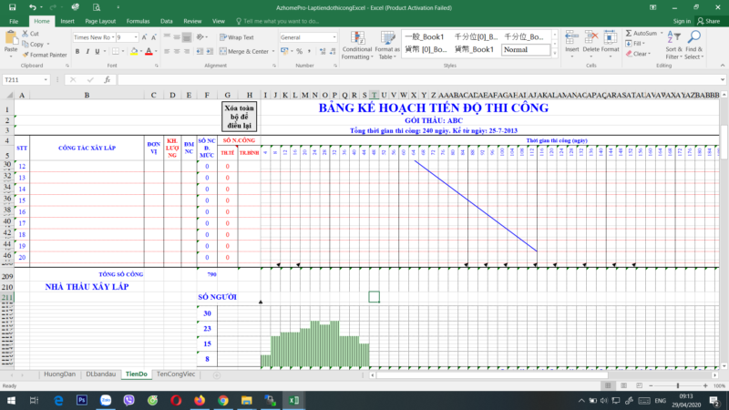729x410 pixels.
Task: Align text left
Action: [x=167, y=51]
